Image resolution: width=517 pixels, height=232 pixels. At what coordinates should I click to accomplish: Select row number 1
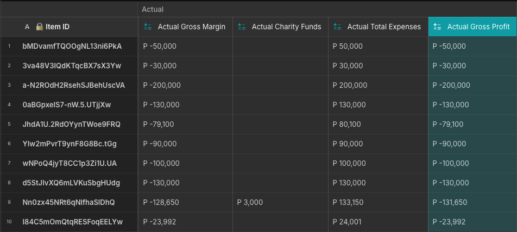point(9,46)
